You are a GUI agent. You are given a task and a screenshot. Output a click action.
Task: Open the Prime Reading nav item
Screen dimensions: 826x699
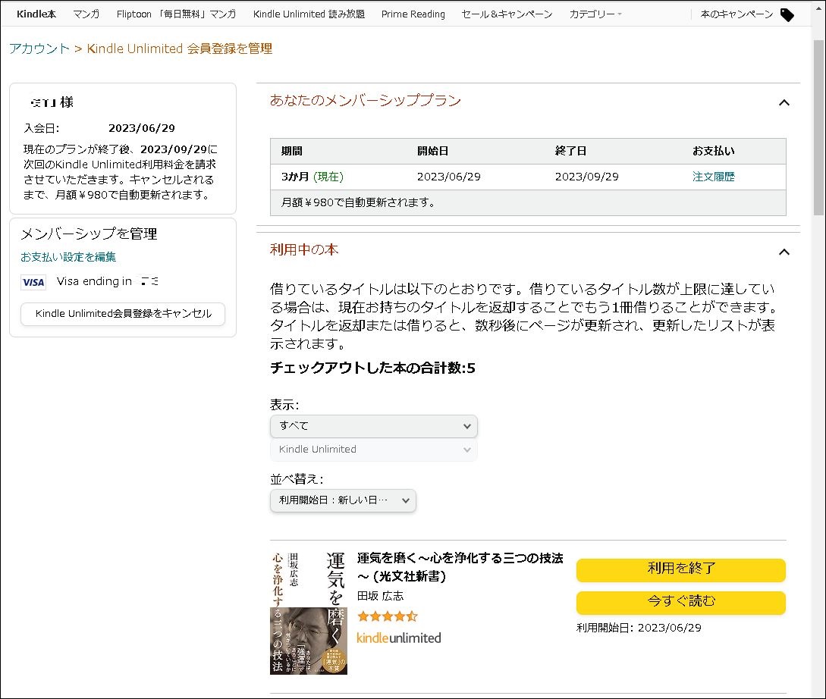(x=413, y=14)
